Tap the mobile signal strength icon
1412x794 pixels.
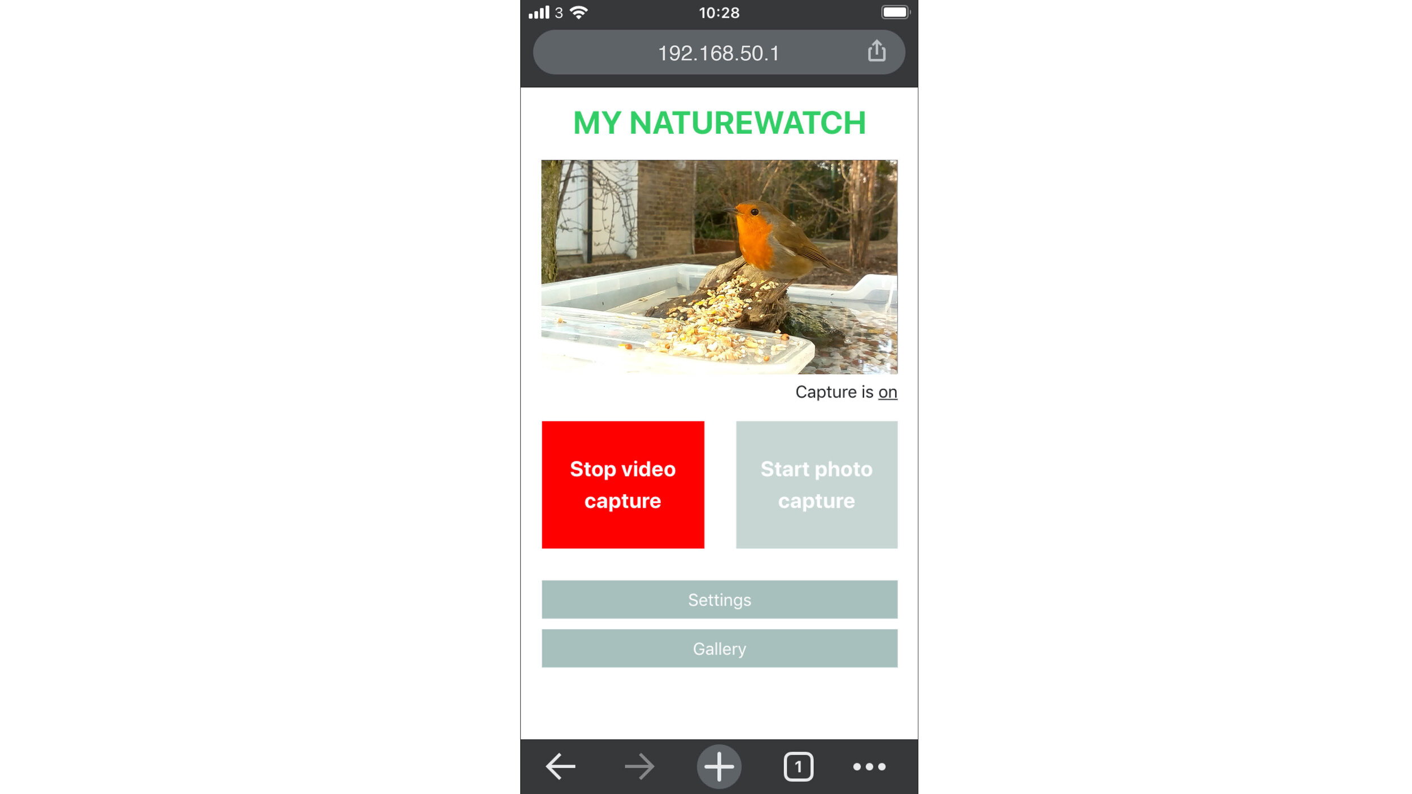544,12
